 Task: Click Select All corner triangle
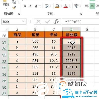(x=6, y=29)
